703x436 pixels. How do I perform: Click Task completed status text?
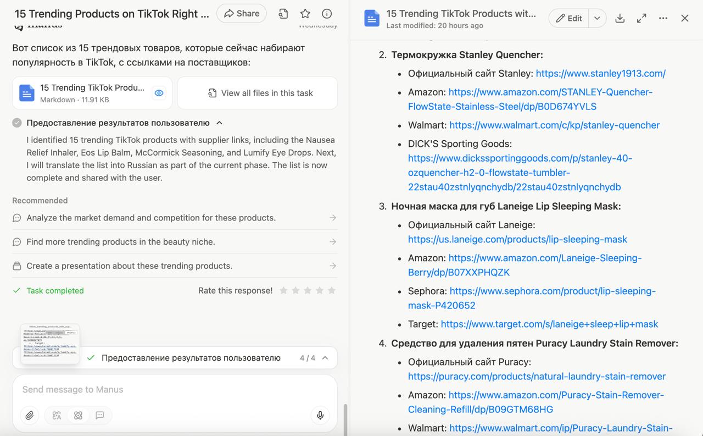coord(55,290)
